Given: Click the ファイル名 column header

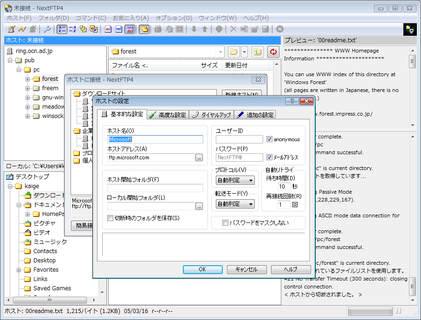Looking at the screenshot, I should click(145, 65).
